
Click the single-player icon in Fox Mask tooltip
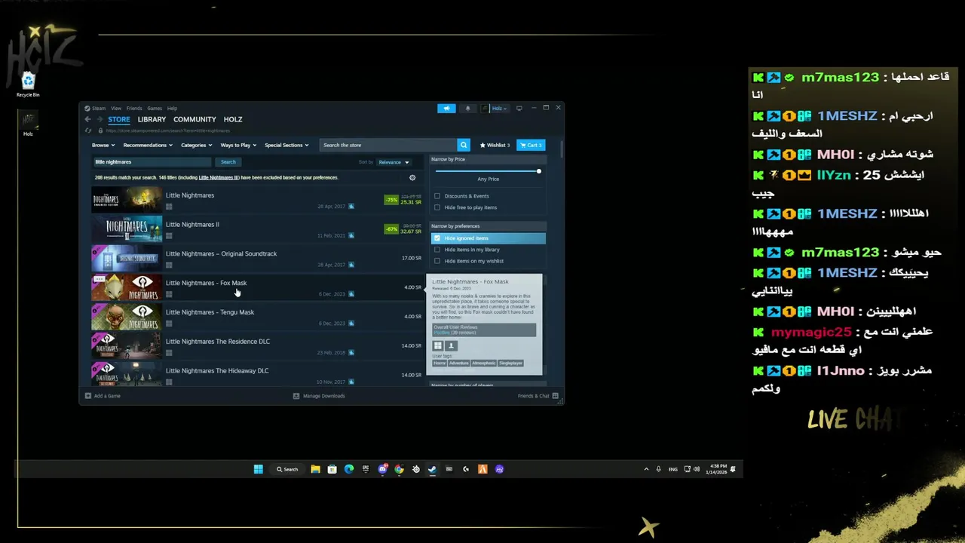point(452,345)
